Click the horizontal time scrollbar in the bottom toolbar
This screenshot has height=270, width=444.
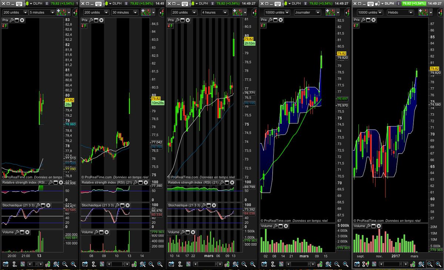pos(35,264)
